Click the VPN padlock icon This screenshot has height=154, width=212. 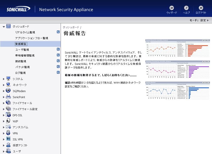[x=8, y=133]
